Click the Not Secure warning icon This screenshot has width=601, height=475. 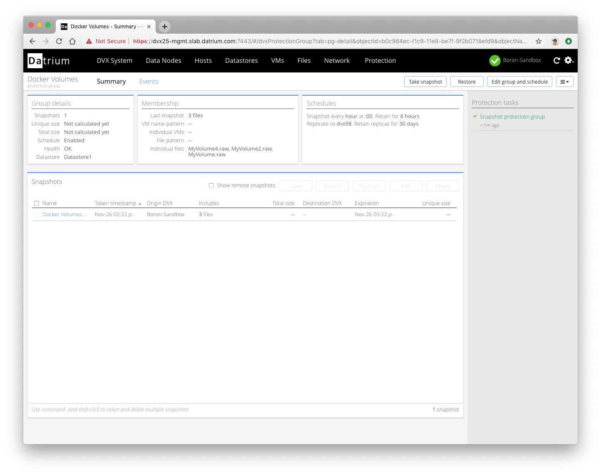[x=89, y=41]
